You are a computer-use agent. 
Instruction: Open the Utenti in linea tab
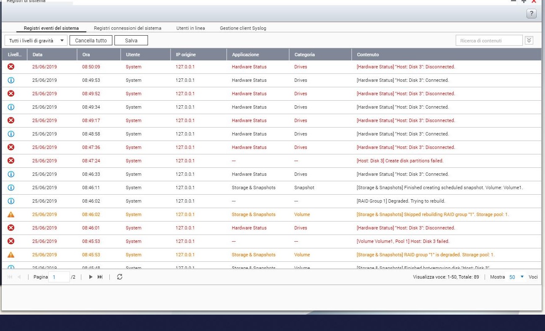click(x=191, y=28)
